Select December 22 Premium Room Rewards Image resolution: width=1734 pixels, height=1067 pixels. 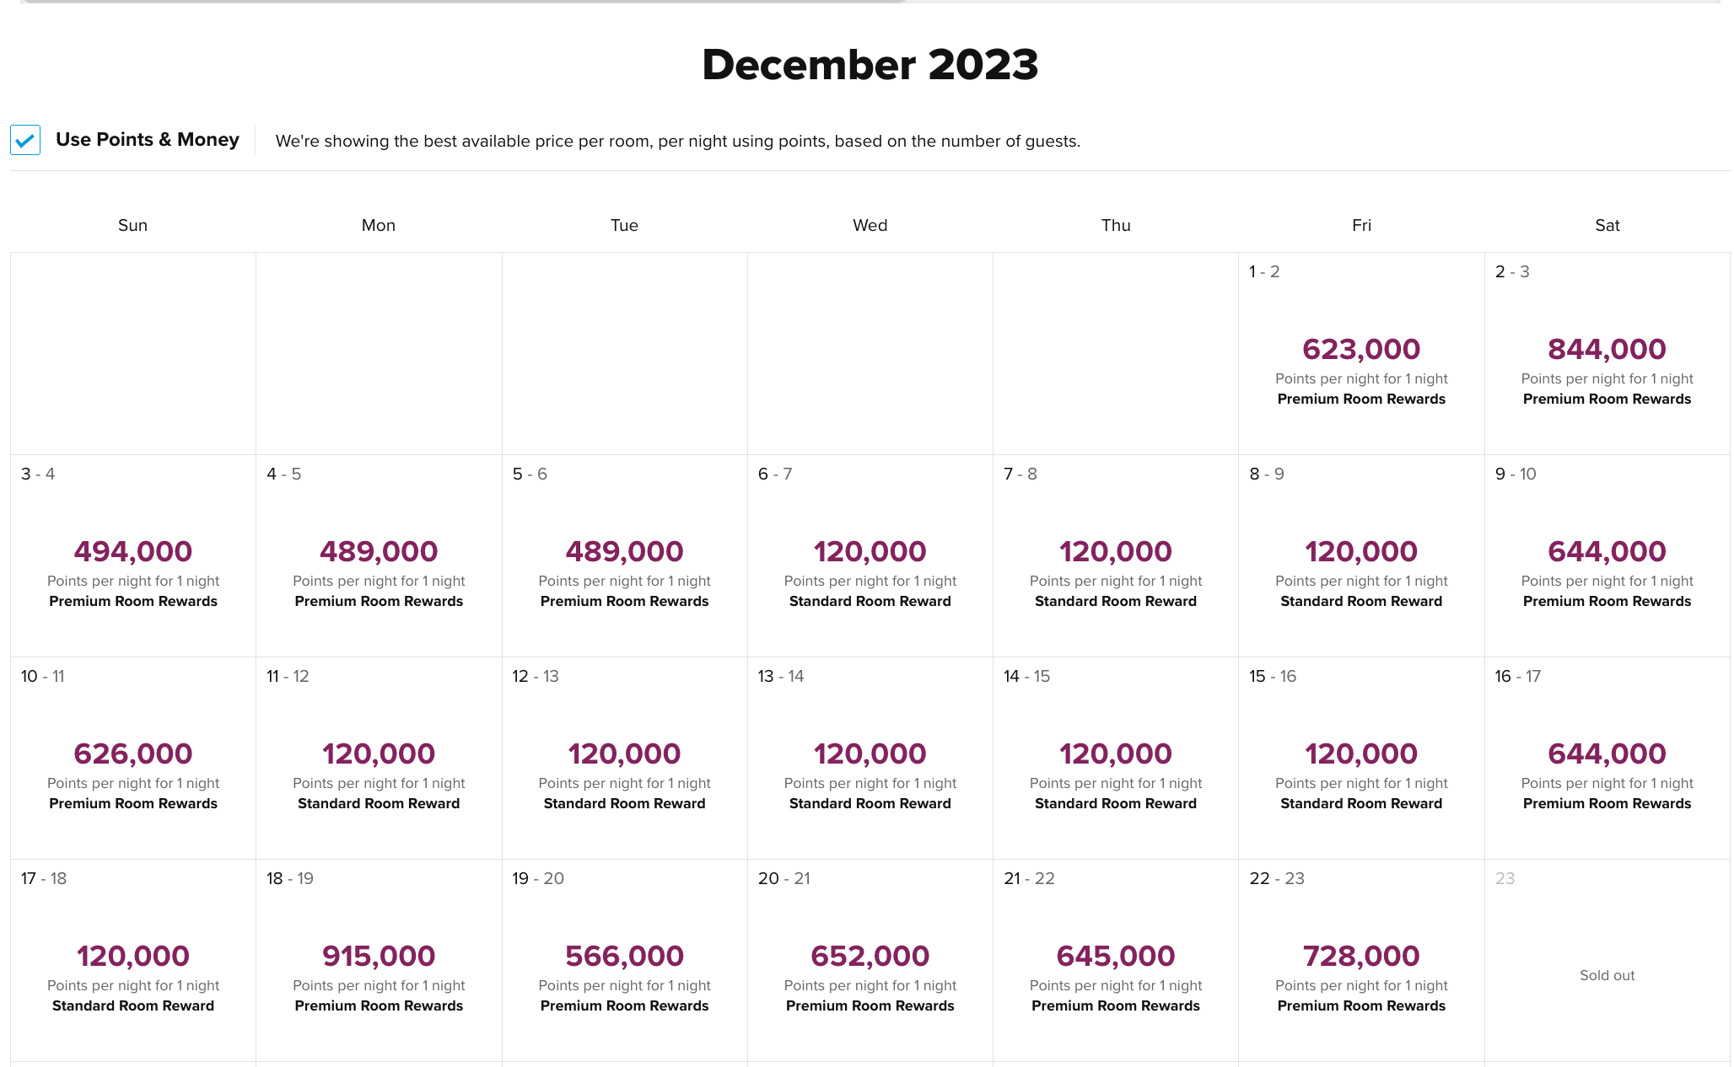point(1360,955)
